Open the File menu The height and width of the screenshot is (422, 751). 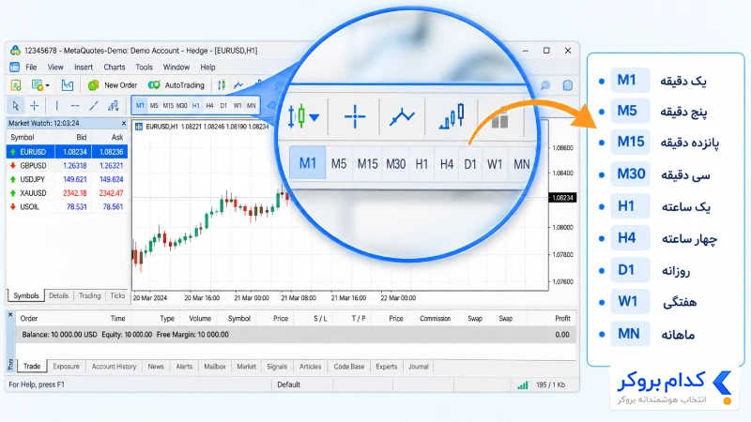pos(31,67)
